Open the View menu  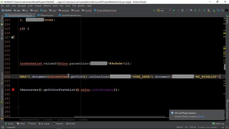tap(14, 6)
